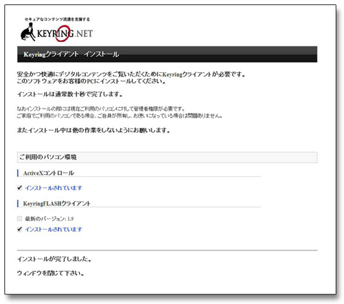The width and height of the screenshot is (344, 304).
Task: Click the 安全かつ快適にデジタルコンテンツ line
Action: click(x=131, y=74)
